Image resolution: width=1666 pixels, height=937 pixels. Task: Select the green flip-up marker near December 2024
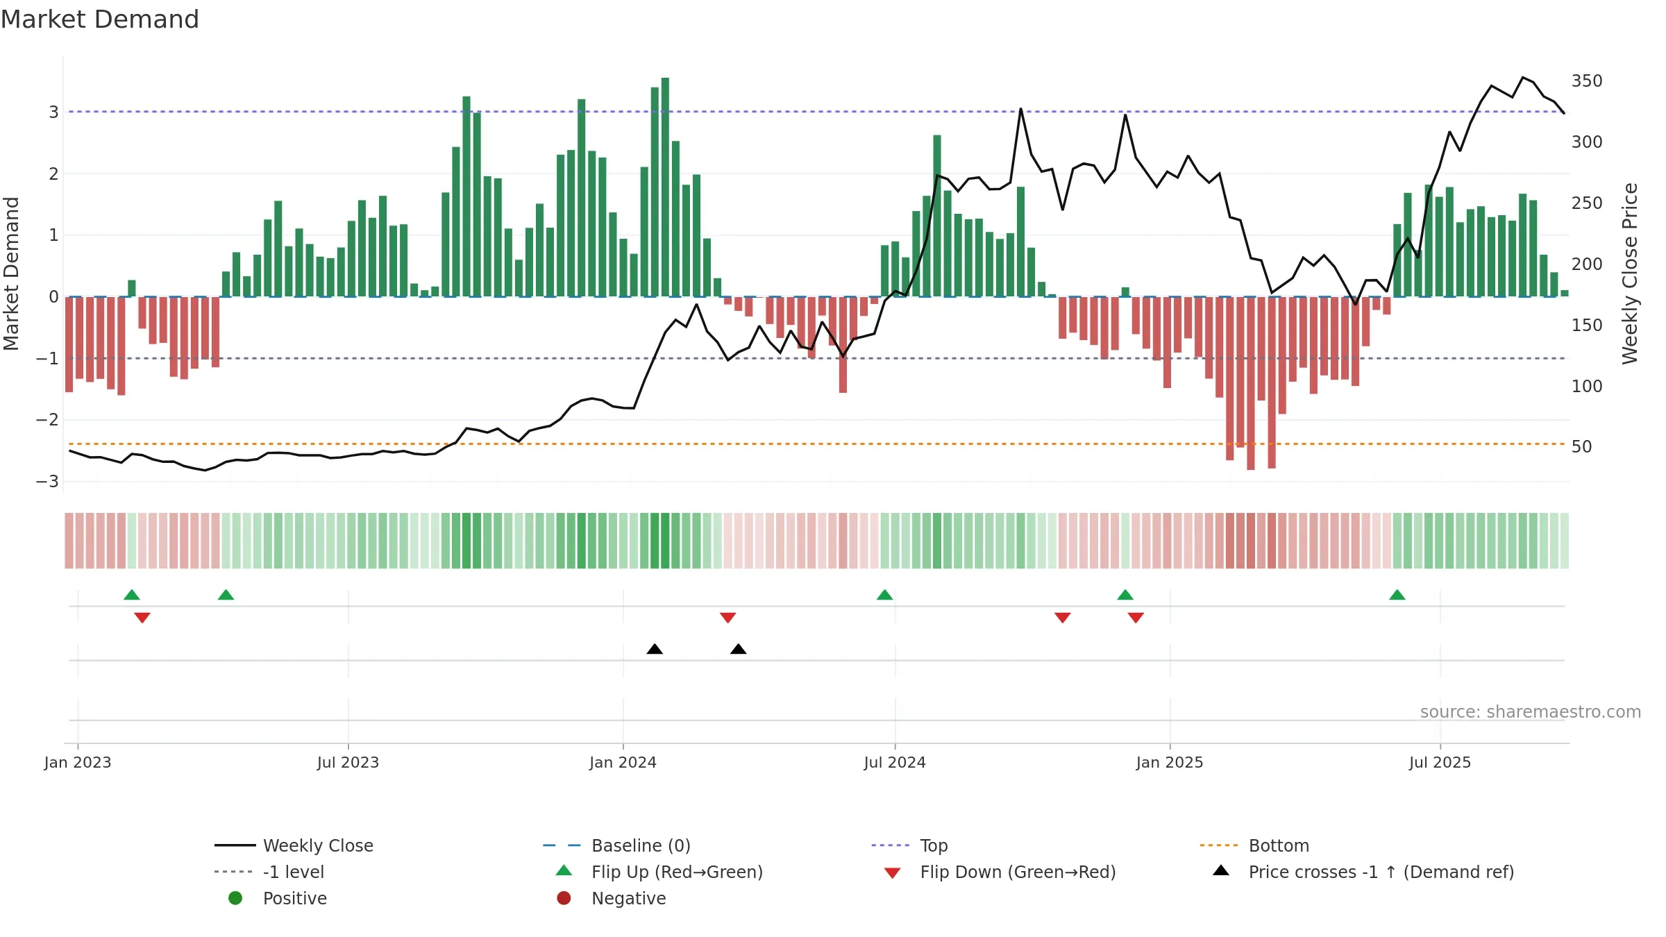(x=1125, y=595)
